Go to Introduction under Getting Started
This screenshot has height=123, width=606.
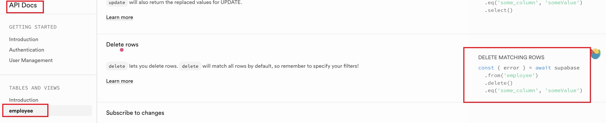click(x=24, y=39)
